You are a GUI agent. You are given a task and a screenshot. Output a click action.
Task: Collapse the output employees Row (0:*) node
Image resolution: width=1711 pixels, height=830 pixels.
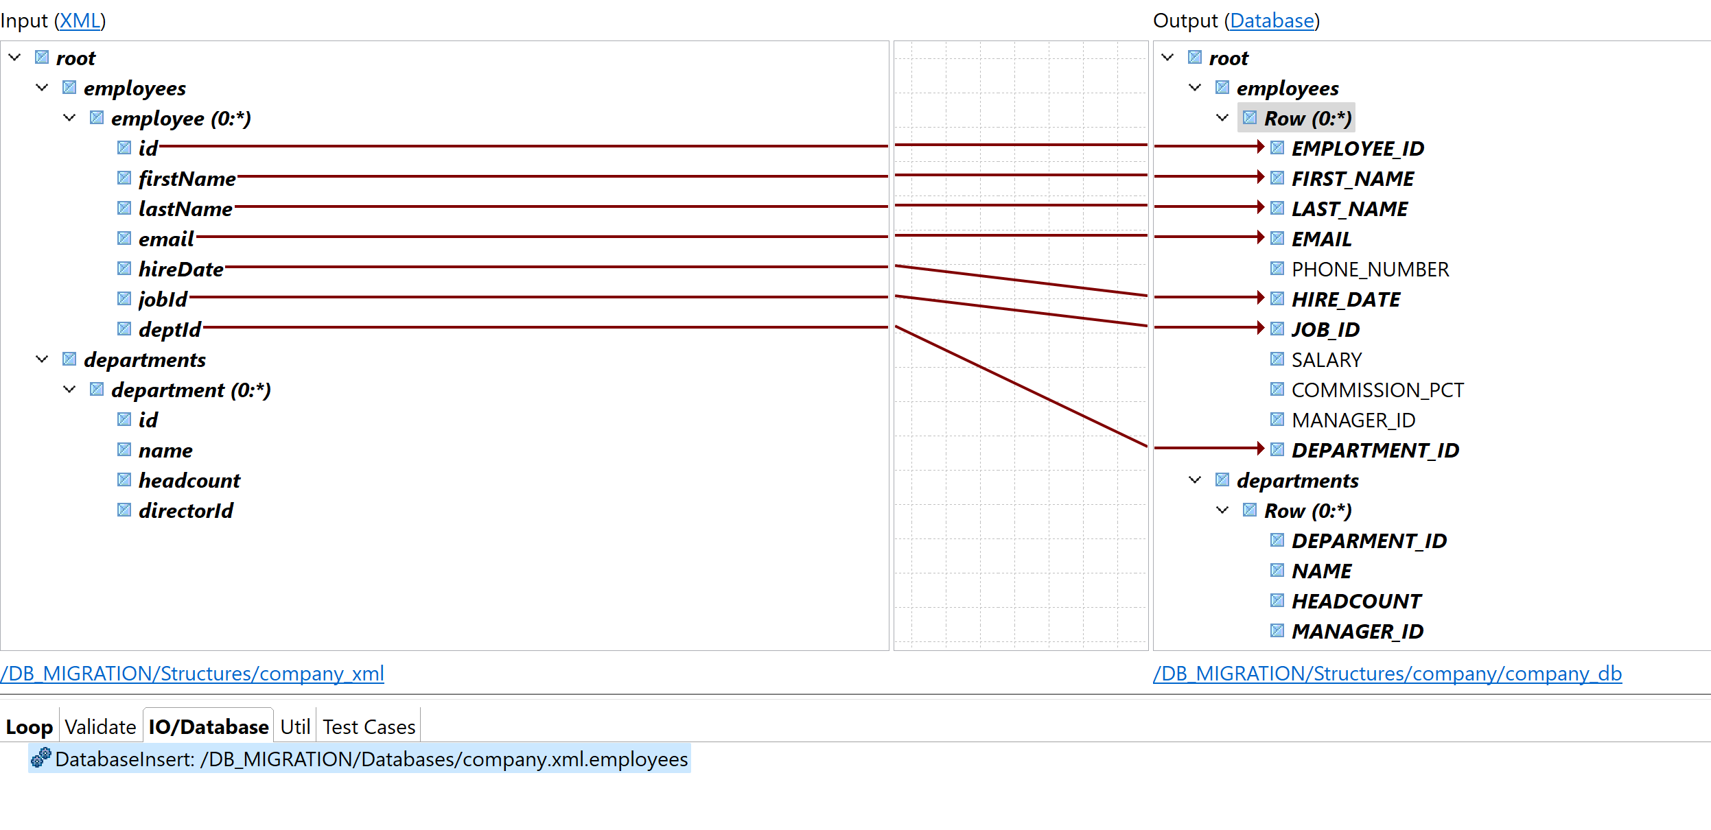(1222, 117)
